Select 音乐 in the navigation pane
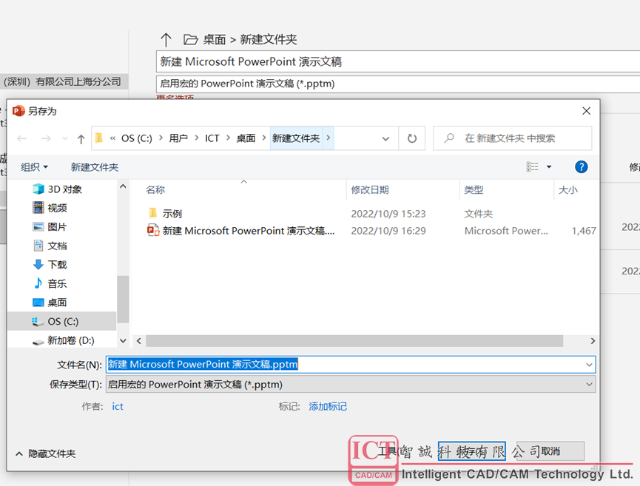This screenshot has height=486, width=640. (x=57, y=283)
